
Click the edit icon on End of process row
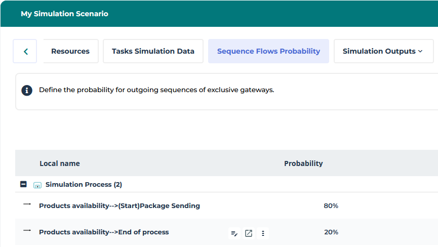pos(234,233)
